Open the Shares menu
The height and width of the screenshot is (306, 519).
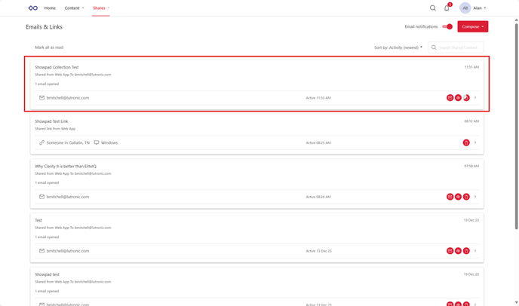pyautogui.click(x=100, y=8)
